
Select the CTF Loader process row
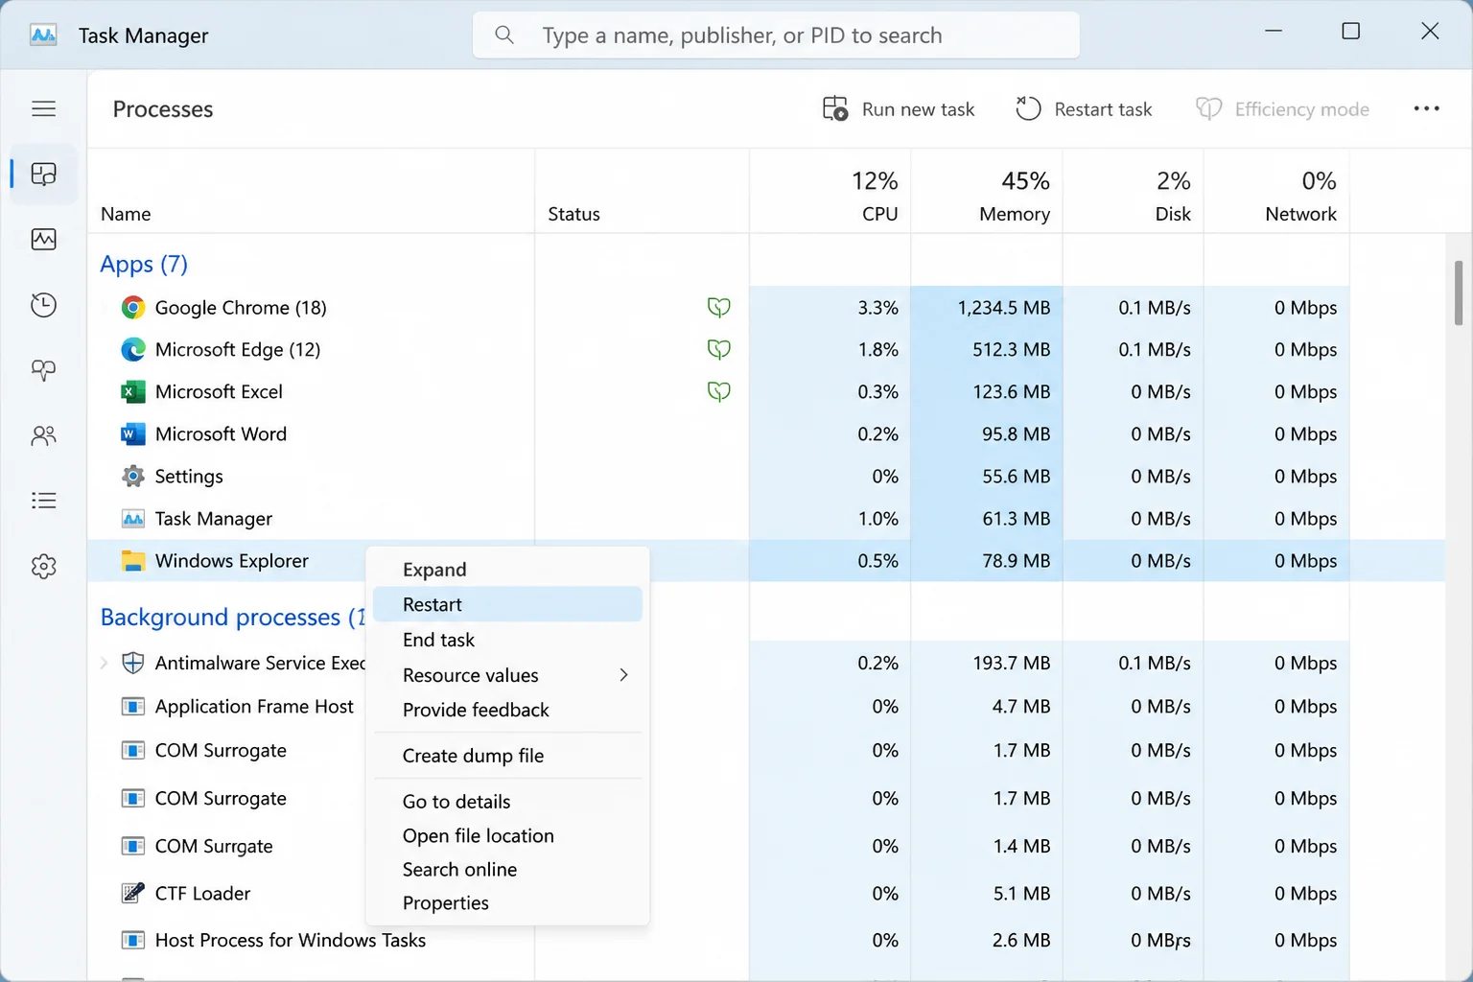click(766, 893)
